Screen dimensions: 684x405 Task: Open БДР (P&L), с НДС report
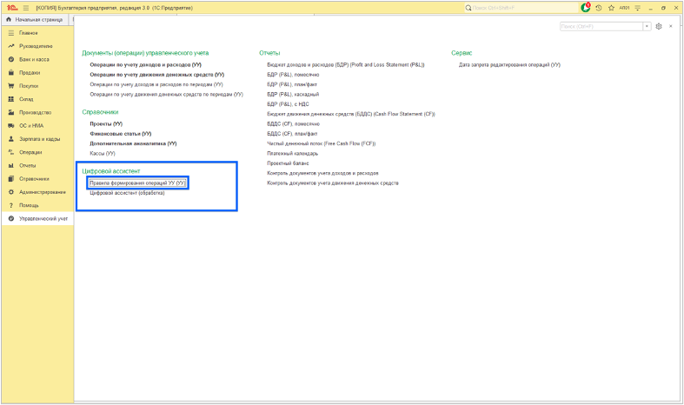pos(288,104)
